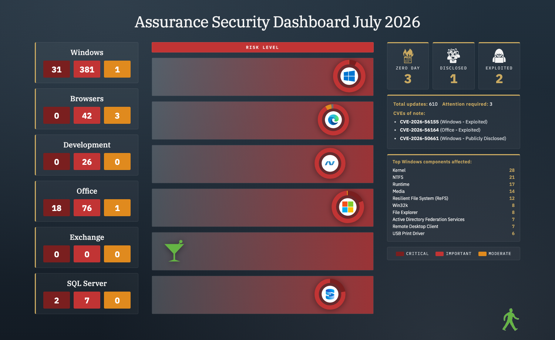Click the Kernel component row
Viewport: 555px width, 340px height.
pyautogui.click(x=454, y=170)
